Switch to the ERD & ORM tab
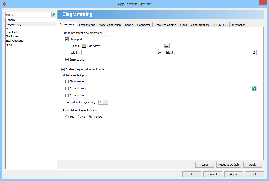Screen dimensions: 269x181 click(x=220, y=25)
